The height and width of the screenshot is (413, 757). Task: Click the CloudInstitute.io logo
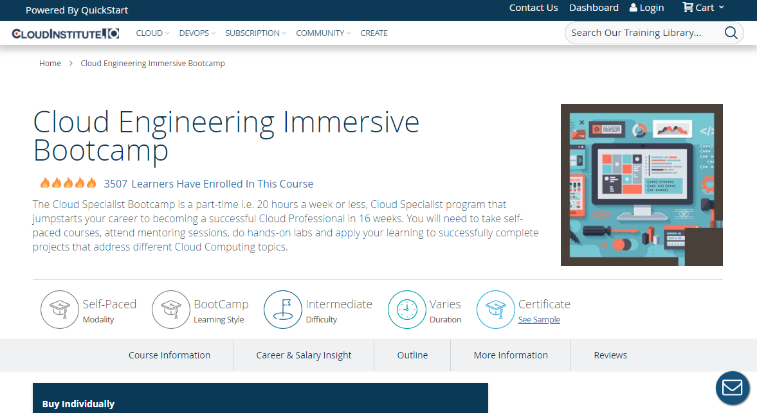tap(66, 33)
